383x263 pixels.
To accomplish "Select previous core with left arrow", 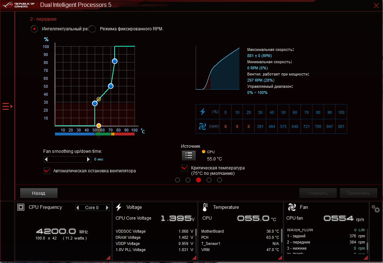I will tap(78, 208).
